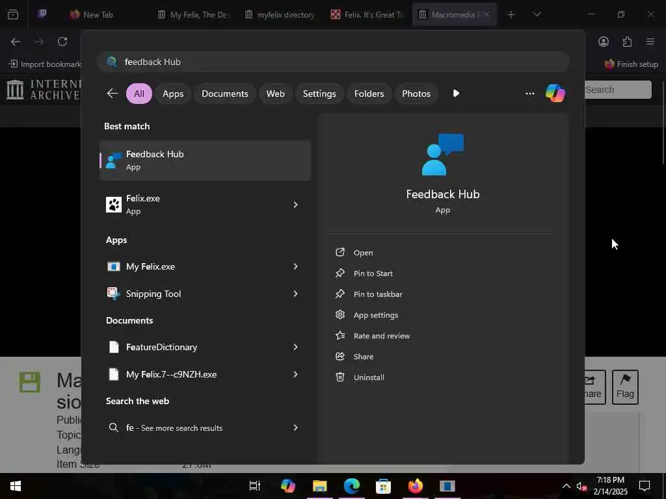Click the Copilot icon in search panel

click(x=555, y=94)
